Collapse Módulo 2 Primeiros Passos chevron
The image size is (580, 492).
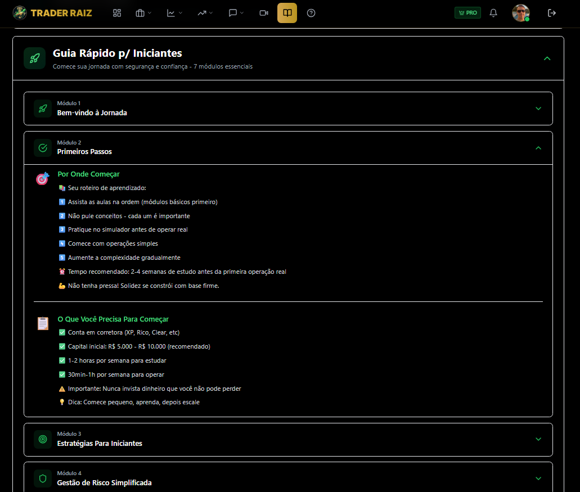coord(538,148)
